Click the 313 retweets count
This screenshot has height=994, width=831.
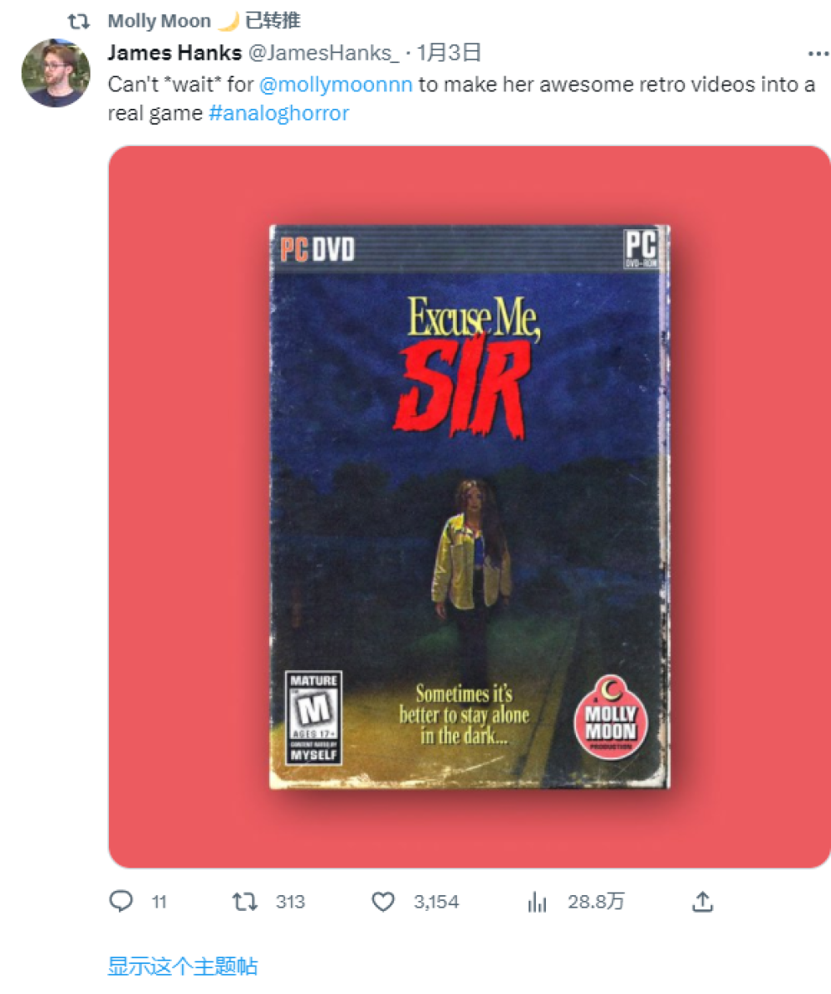pos(290,902)
